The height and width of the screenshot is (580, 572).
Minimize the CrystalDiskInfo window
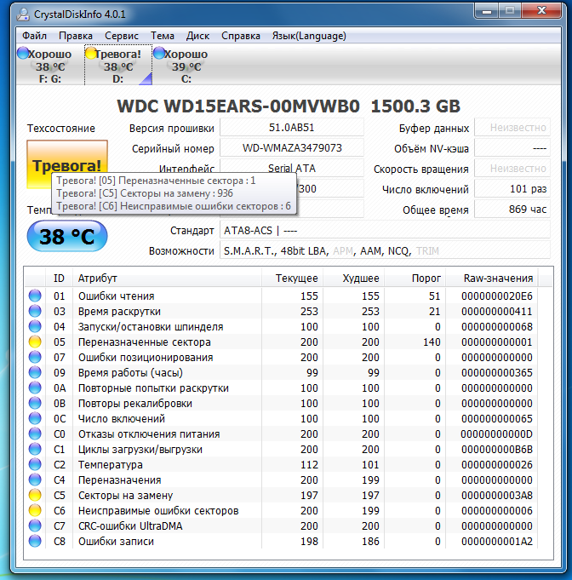point(487,11)
